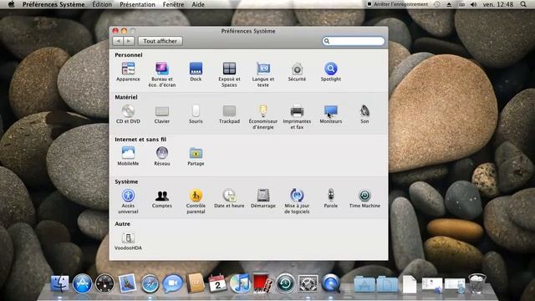535x301 pixels.
Task: Open Contrôle parental preferences
Action: pos(196,202)
